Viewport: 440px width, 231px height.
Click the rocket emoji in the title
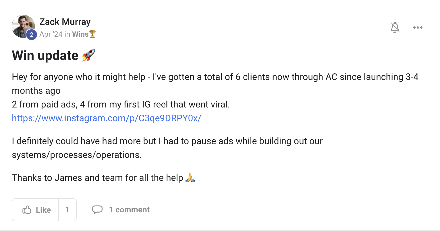coord(88,55)
